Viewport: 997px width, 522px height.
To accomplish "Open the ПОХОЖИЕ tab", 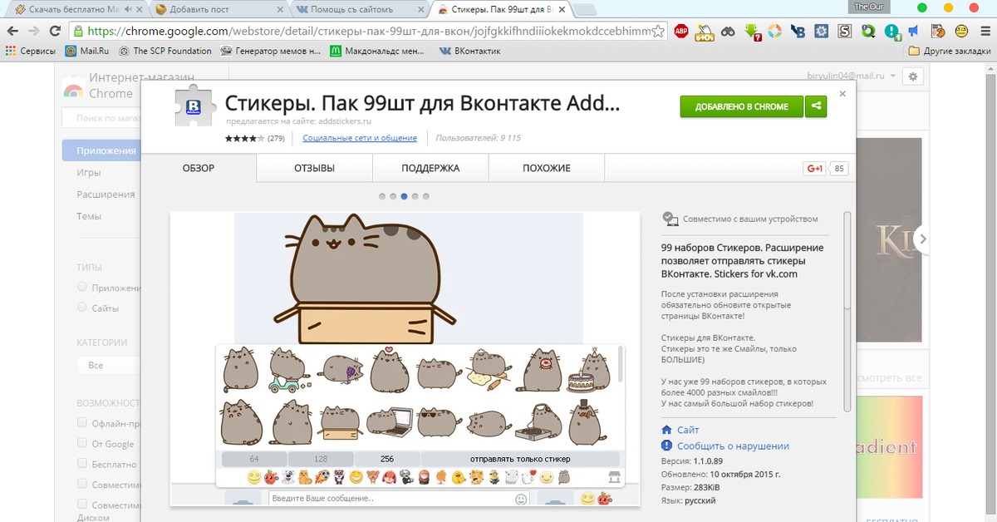I will [x=547, y=168].
